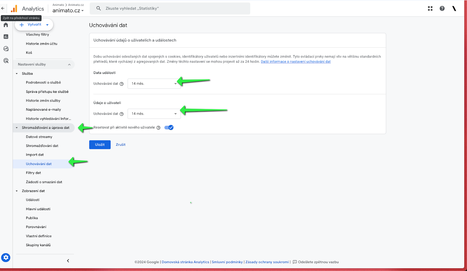Open the Shromažďování dat sub-item
Viewport: 467px width, 271px height.
pyautogui.click(x=42, y=146)
